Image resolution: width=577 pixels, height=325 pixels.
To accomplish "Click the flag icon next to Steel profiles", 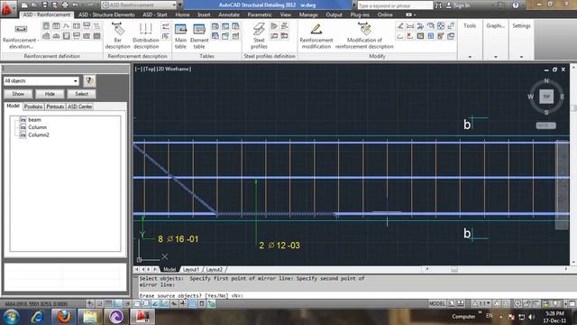I will point(274,26).
